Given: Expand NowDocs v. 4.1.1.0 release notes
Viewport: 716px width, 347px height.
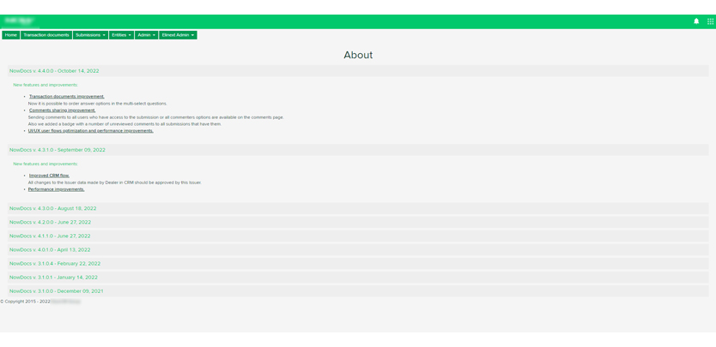Looking at the screenshot, I should (x=50, y=236).
